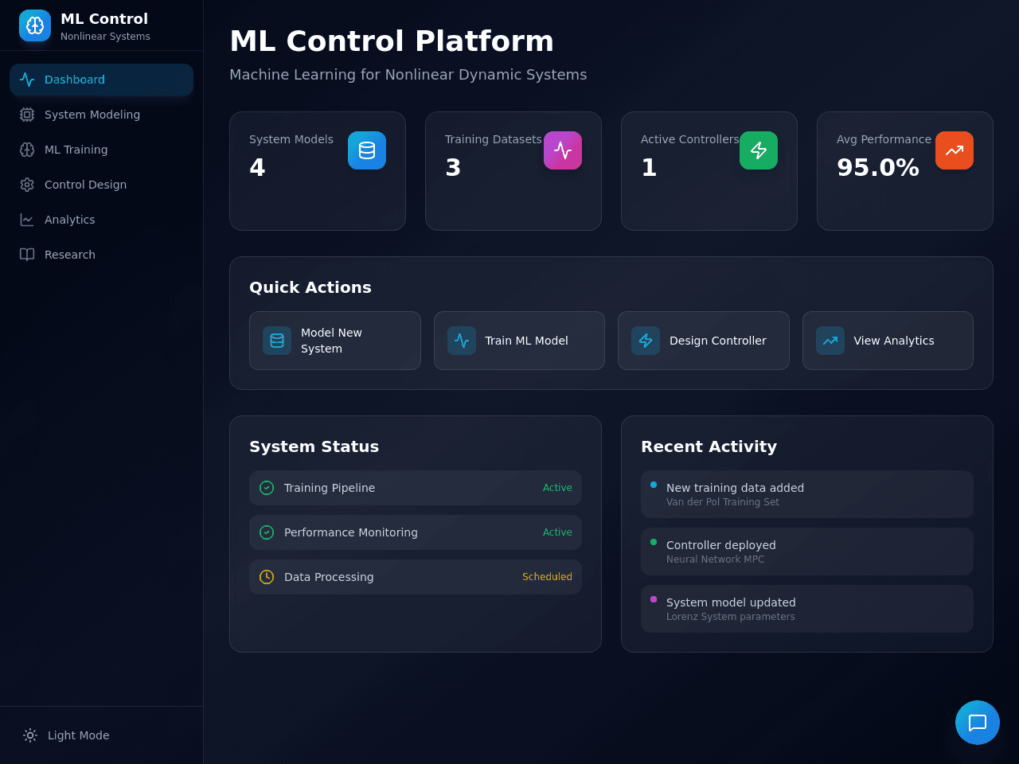1019x764 pixels.
Task: Click the ML Control brain logo icon
Action: point(35,25)
